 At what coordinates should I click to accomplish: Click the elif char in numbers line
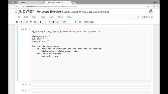[50, 54]
